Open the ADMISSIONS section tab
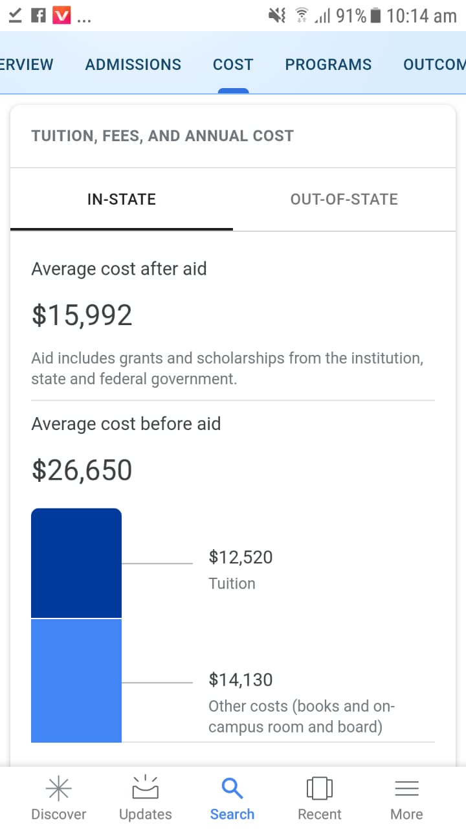This screenshot has height=829, width=466. pos(133,65)
